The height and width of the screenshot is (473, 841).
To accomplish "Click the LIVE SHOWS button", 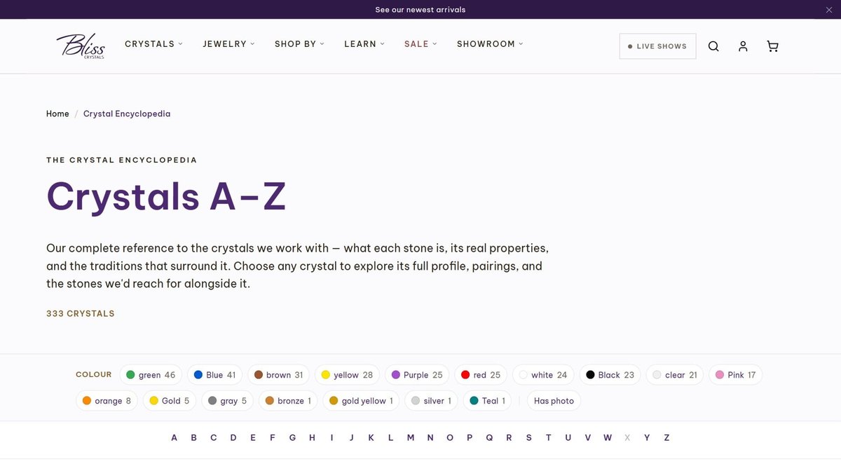I will [657, 46].
